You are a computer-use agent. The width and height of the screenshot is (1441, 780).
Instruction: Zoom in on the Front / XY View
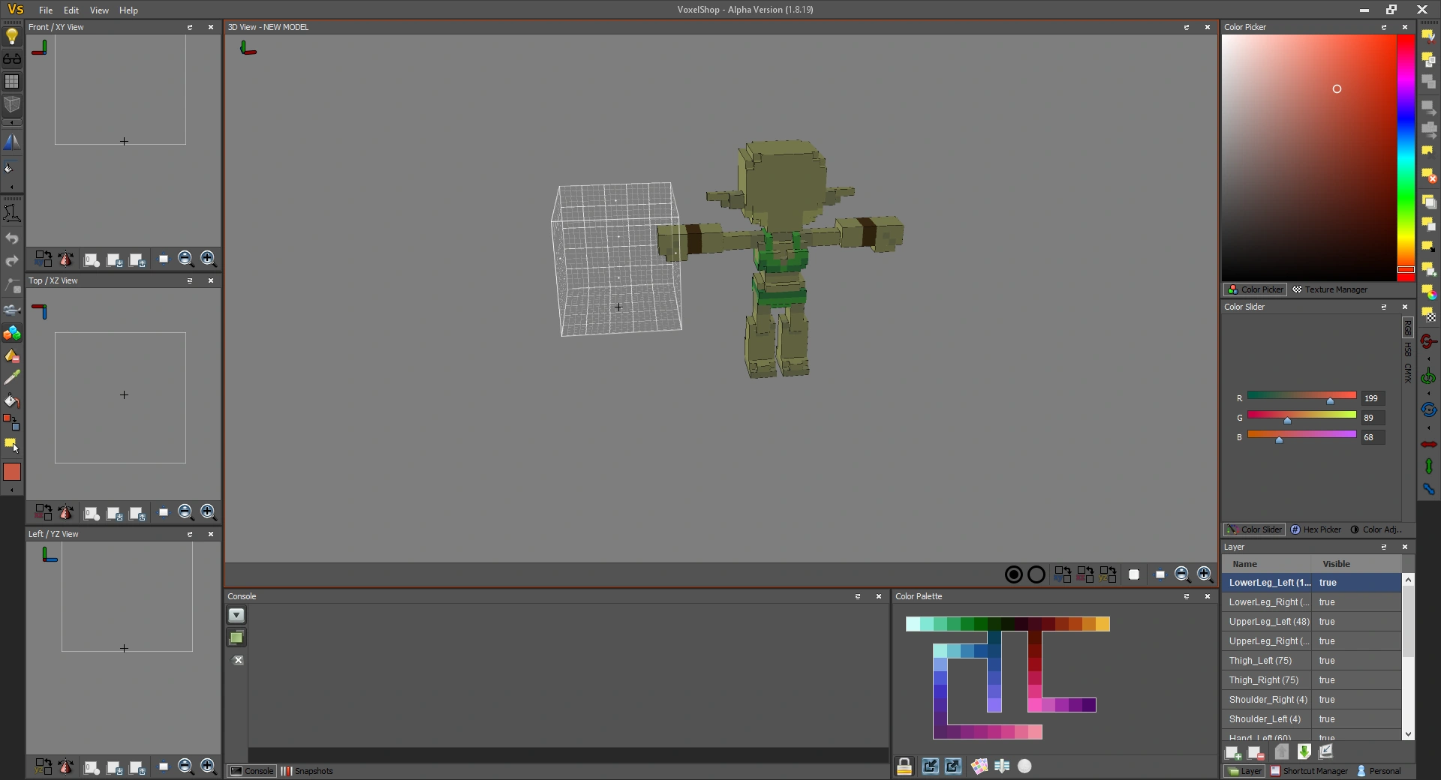point(208,259)
